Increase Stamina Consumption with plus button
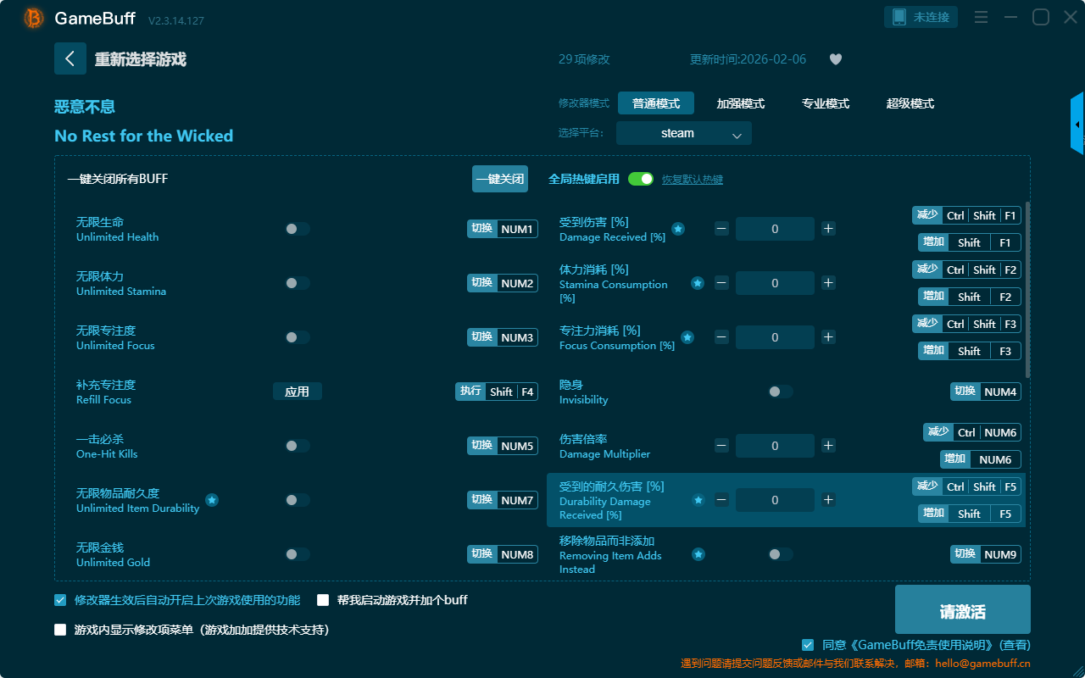The image size is (1085, 678). click(828, 283)
